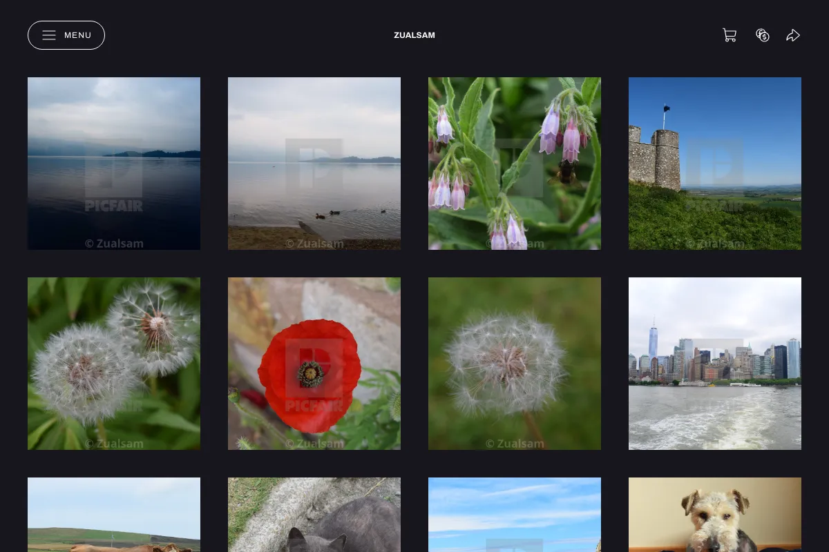Click the ZUALSAM store title
This screenshot has width=829, height=552.
[x=414, y=35]
